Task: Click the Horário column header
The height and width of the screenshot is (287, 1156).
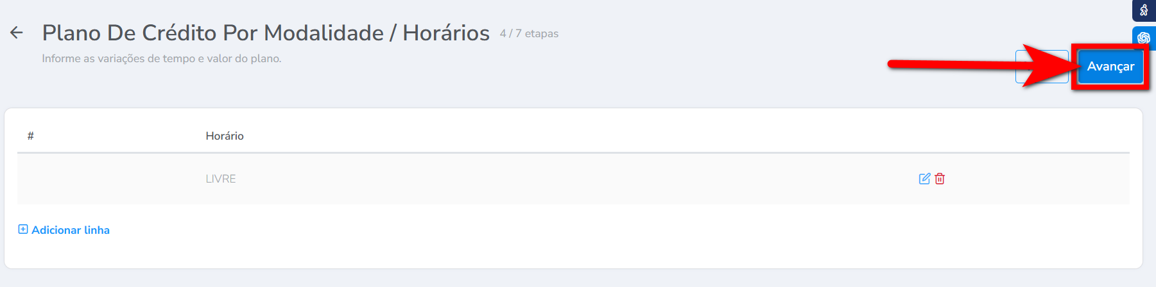Action: click(x=225, y=136)
